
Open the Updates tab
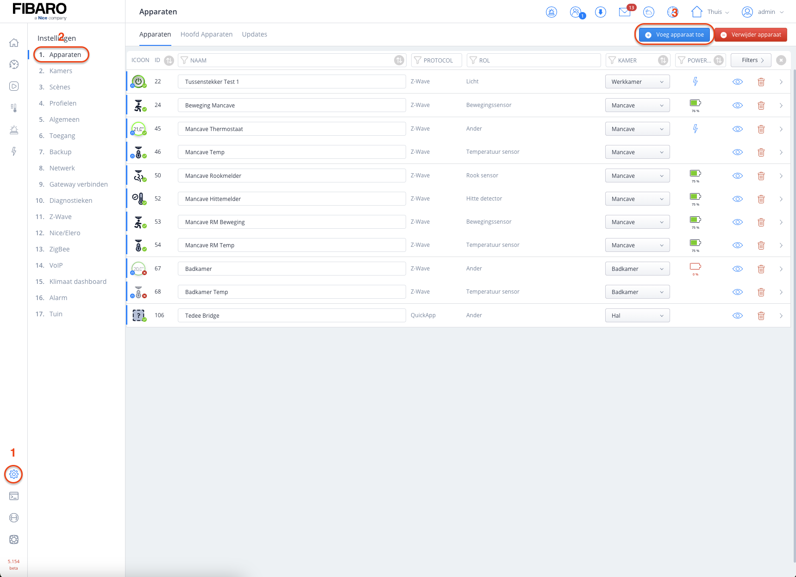pos(254,34)
